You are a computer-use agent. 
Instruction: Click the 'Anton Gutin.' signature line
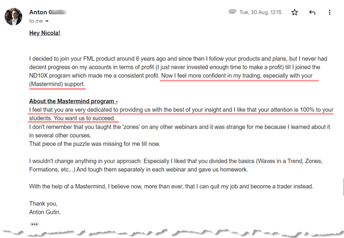(x=45, y=212)
